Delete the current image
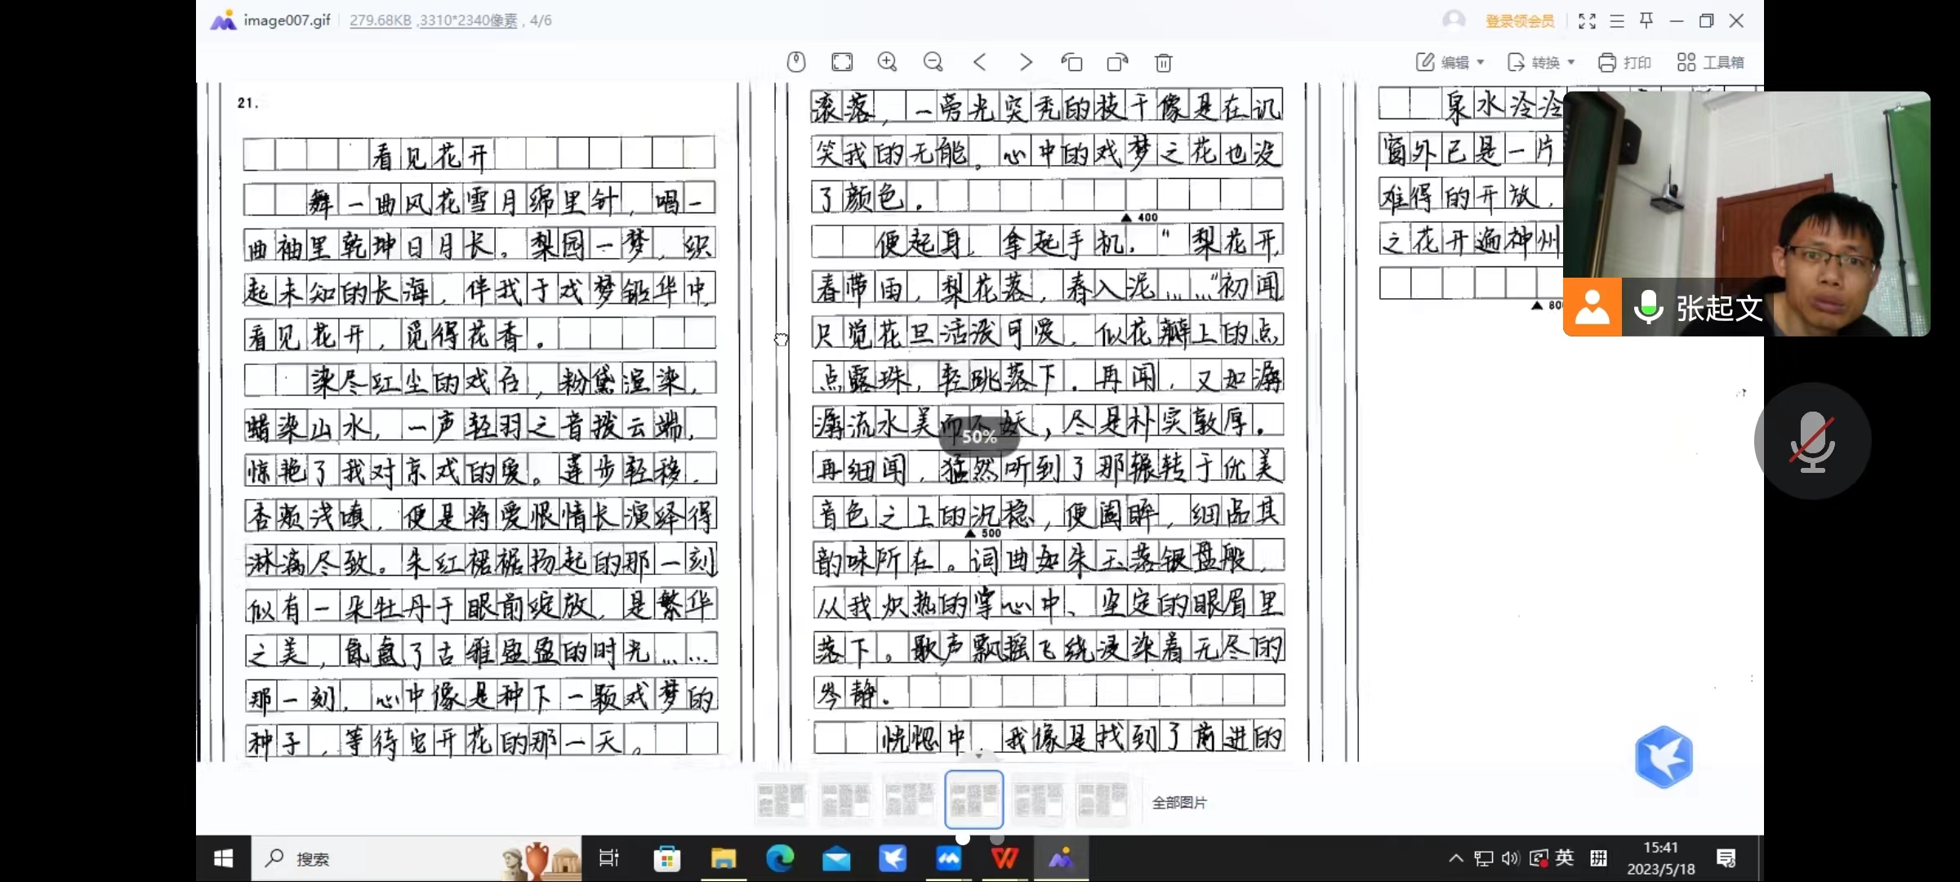 click(1164, 62)
